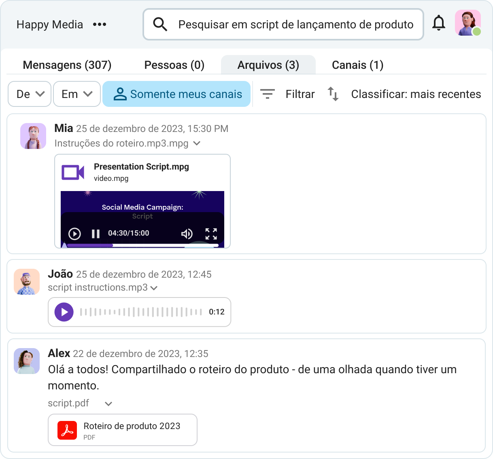
Task: Click the Filtrar funnel icon
Action: tap(268, 94)
